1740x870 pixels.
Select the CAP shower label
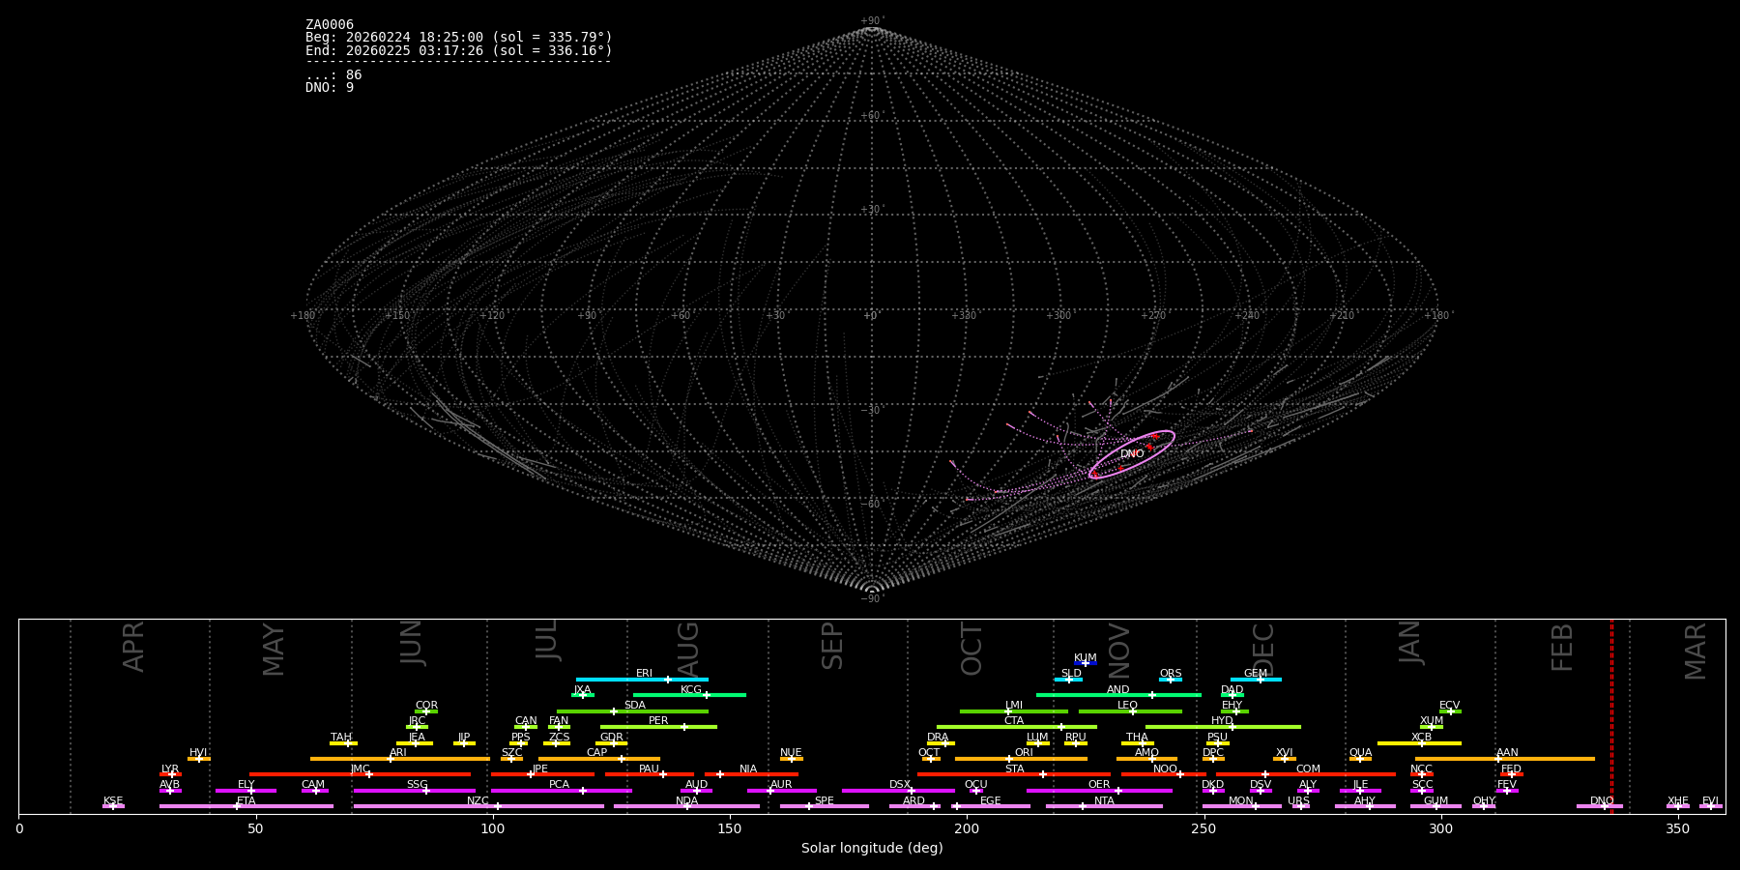coord(597,753)
